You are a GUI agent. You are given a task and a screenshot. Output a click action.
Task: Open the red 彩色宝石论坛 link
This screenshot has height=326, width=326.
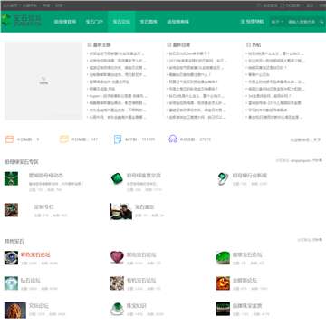pyautogui.click(x=35, y=254)
